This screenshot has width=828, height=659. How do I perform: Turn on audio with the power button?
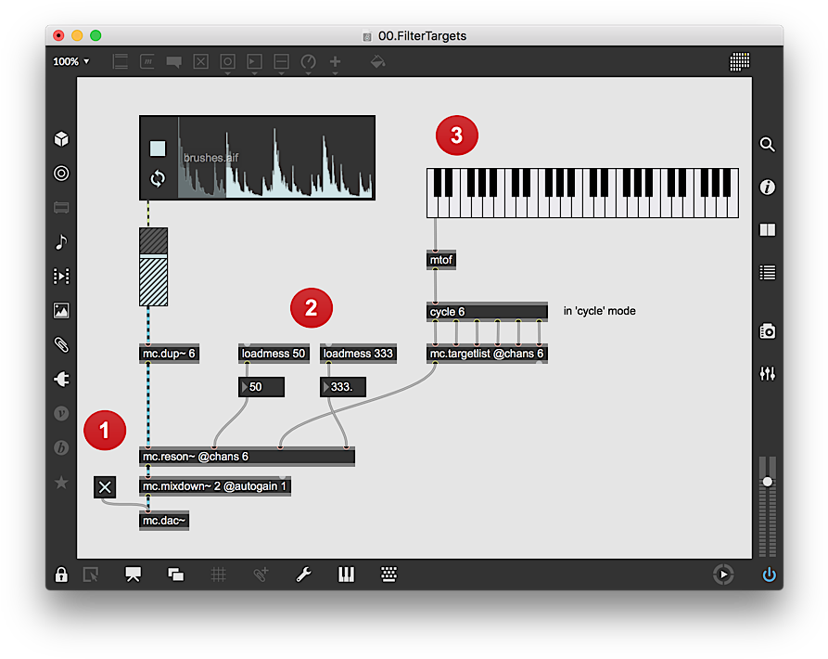click(769, 575)
